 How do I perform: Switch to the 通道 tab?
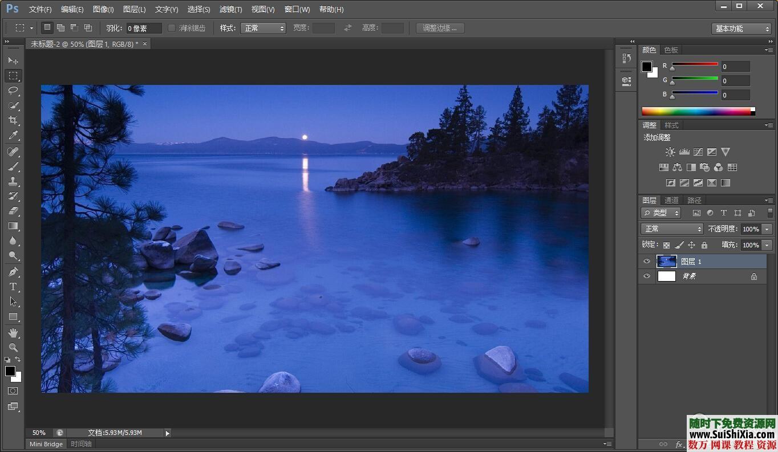click(671, 200)
